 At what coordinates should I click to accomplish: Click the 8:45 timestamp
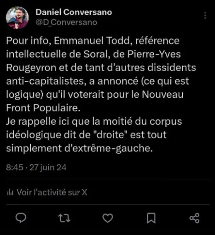tap(15, 168)
